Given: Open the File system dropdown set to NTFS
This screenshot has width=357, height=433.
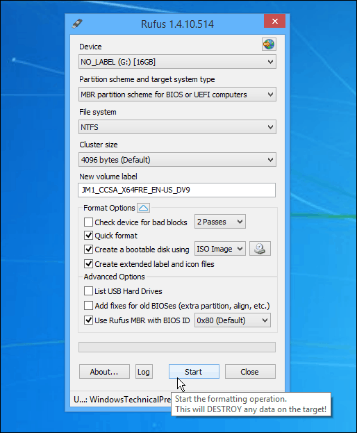Looking at the screenshot, I should (x=177, y=127).
